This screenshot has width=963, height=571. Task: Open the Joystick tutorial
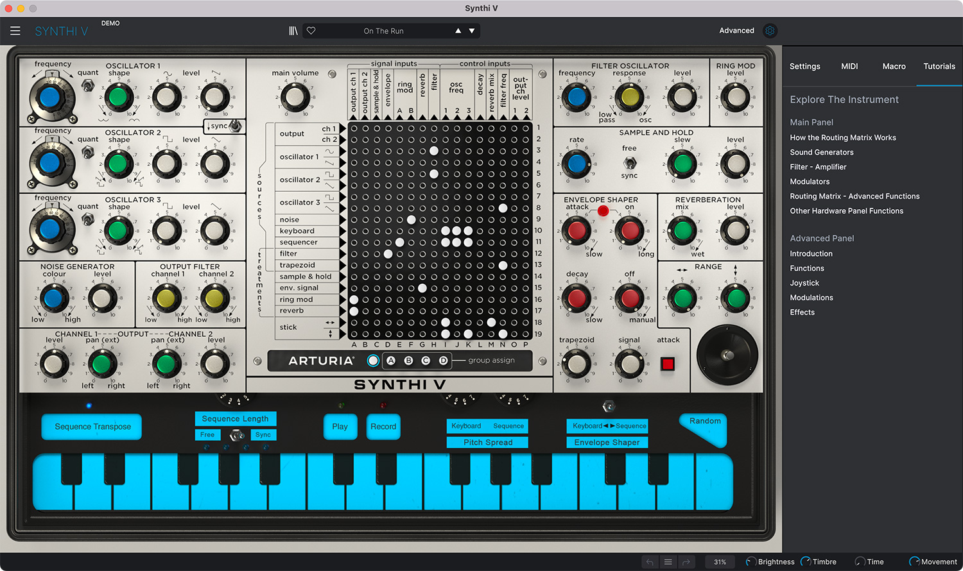coord(804,283)
